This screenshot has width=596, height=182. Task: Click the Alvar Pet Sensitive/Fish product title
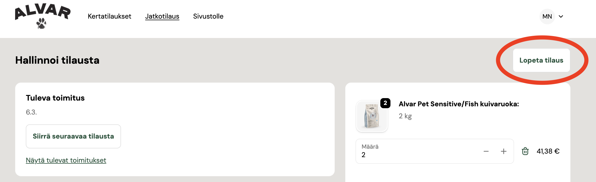coord(459,104)
